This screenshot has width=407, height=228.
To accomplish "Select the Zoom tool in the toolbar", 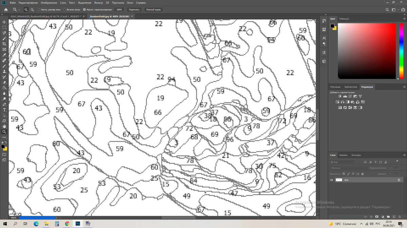I will (4, 132).
